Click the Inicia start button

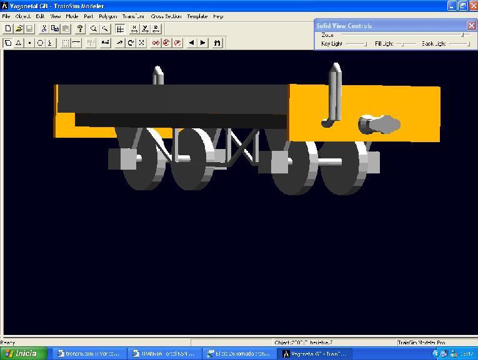pyautogui.click(x=23, y=354)
